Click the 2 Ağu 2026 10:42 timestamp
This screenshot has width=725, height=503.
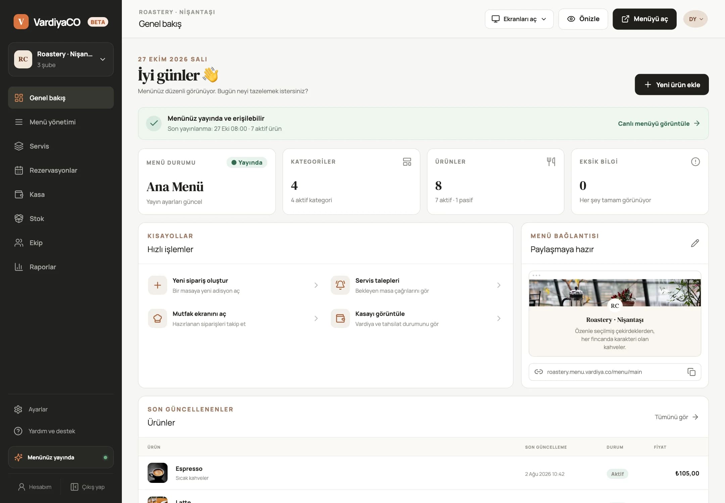(545, 474)
